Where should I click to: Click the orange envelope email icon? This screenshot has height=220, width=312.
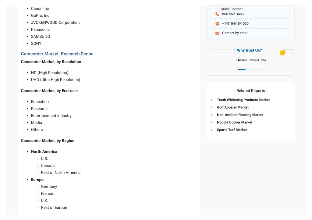(x=217, y=33)
